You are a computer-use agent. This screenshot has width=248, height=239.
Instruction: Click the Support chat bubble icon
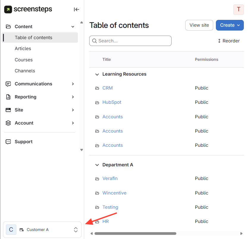(x=8, y=142)
